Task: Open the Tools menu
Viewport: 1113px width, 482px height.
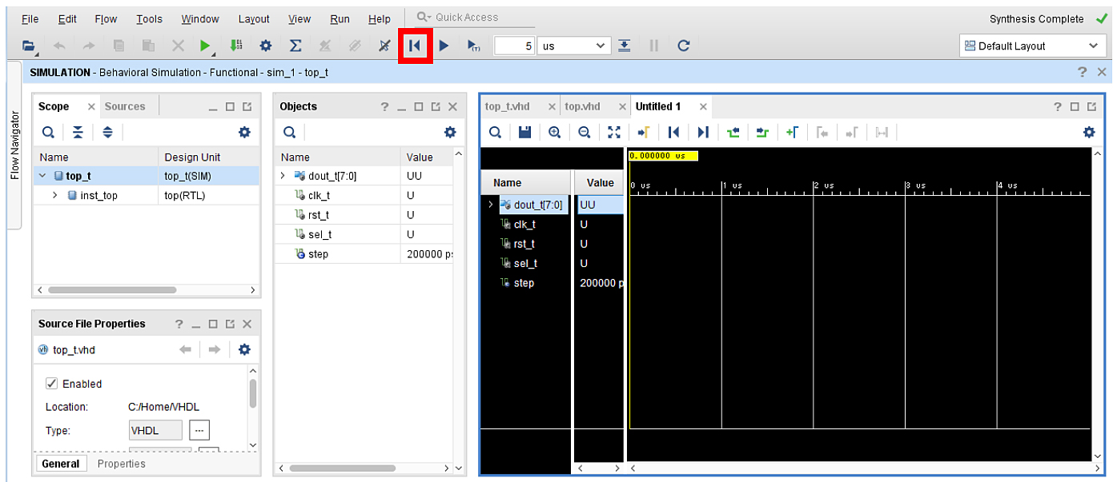Action: [149, 18]
